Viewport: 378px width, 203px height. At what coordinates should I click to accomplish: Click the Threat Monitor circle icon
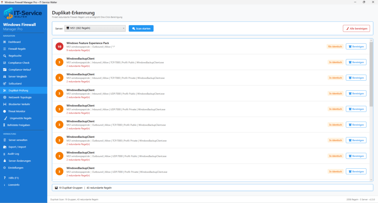tap(4, 111)
